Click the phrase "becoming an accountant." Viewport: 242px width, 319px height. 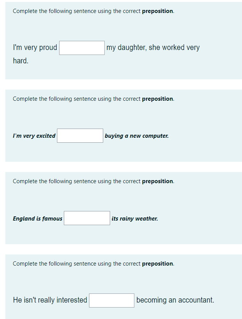(175, 300)
